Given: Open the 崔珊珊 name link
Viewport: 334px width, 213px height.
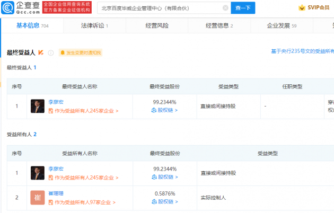Looking at the screenshot, I should click(56, 193).
